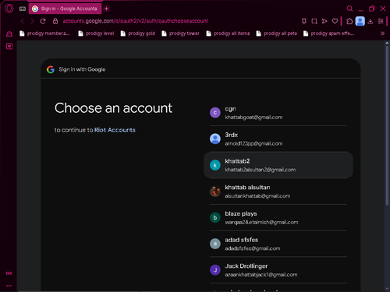Open the GX Control sidebar icon
Screen dimensions: 390x292
[9, 33]
